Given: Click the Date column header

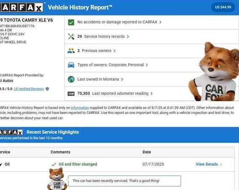Looking at the screenshot, I should click(x=147, y=152).
